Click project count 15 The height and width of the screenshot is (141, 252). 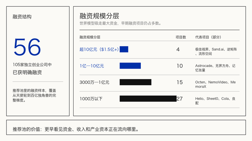click(x=180, y=82)
